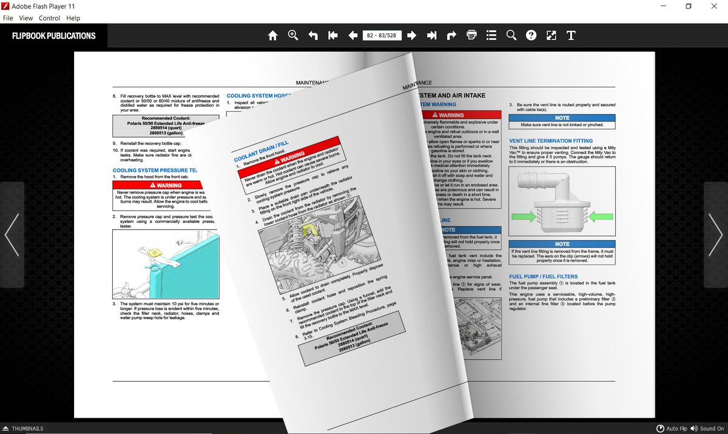Open the Thumbnails panel
Viewport: 728px width, 434px height.
tap(23, 429)
